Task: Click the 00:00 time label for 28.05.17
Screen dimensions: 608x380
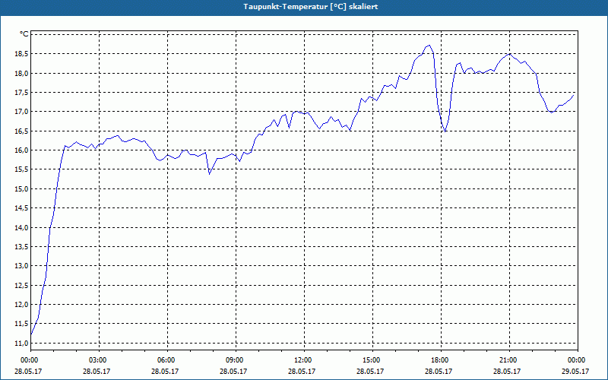Action: tap(29, 360)
